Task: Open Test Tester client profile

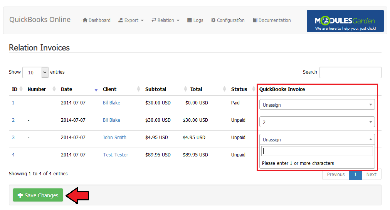Action: [x=115, y=155]
